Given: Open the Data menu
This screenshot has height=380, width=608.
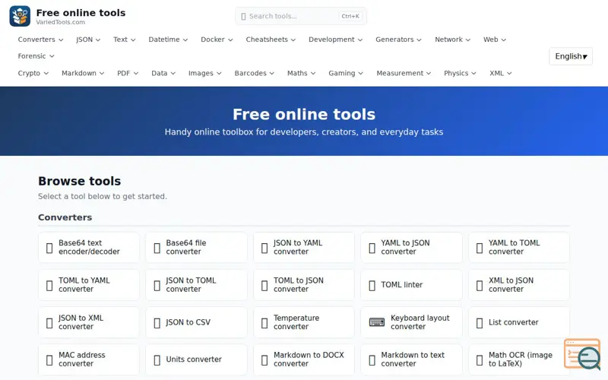Looking at the screenshot, I should (163, 73).
